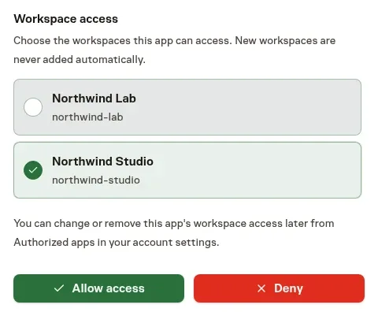
Task: Click the X icon in Deny button
Action: click(261, 288)
